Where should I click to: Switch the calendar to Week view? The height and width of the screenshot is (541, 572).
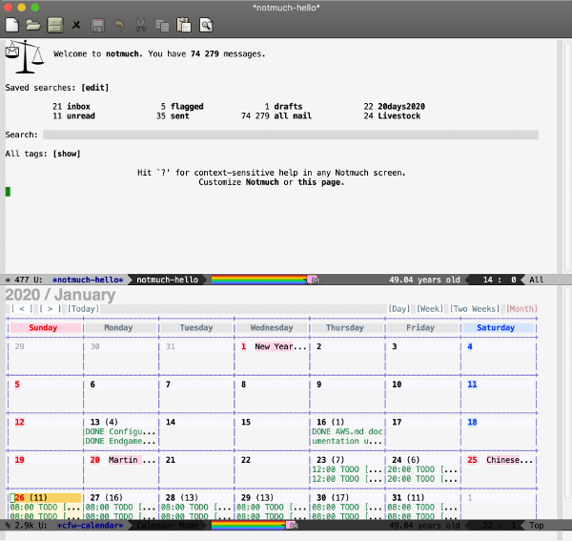coord(431,309)
